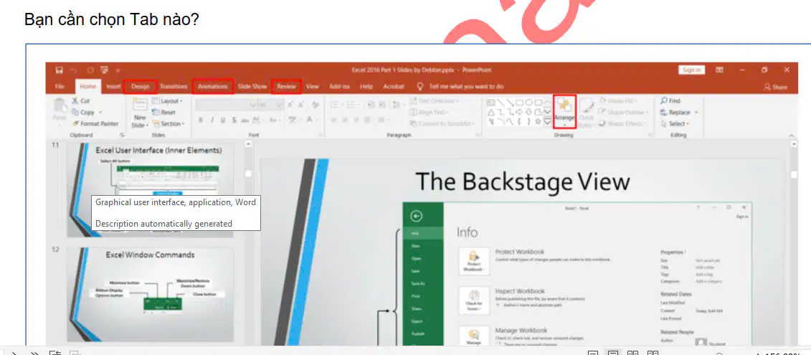811x355 pixels.
Task: Expand the Shapes gallery More arrow
Action: pyautogui.click(x=546, y=122)
